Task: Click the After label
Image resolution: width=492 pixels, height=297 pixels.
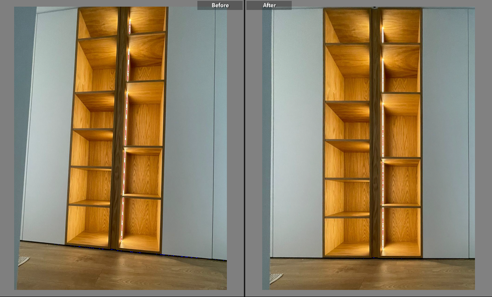Action: 269,5
